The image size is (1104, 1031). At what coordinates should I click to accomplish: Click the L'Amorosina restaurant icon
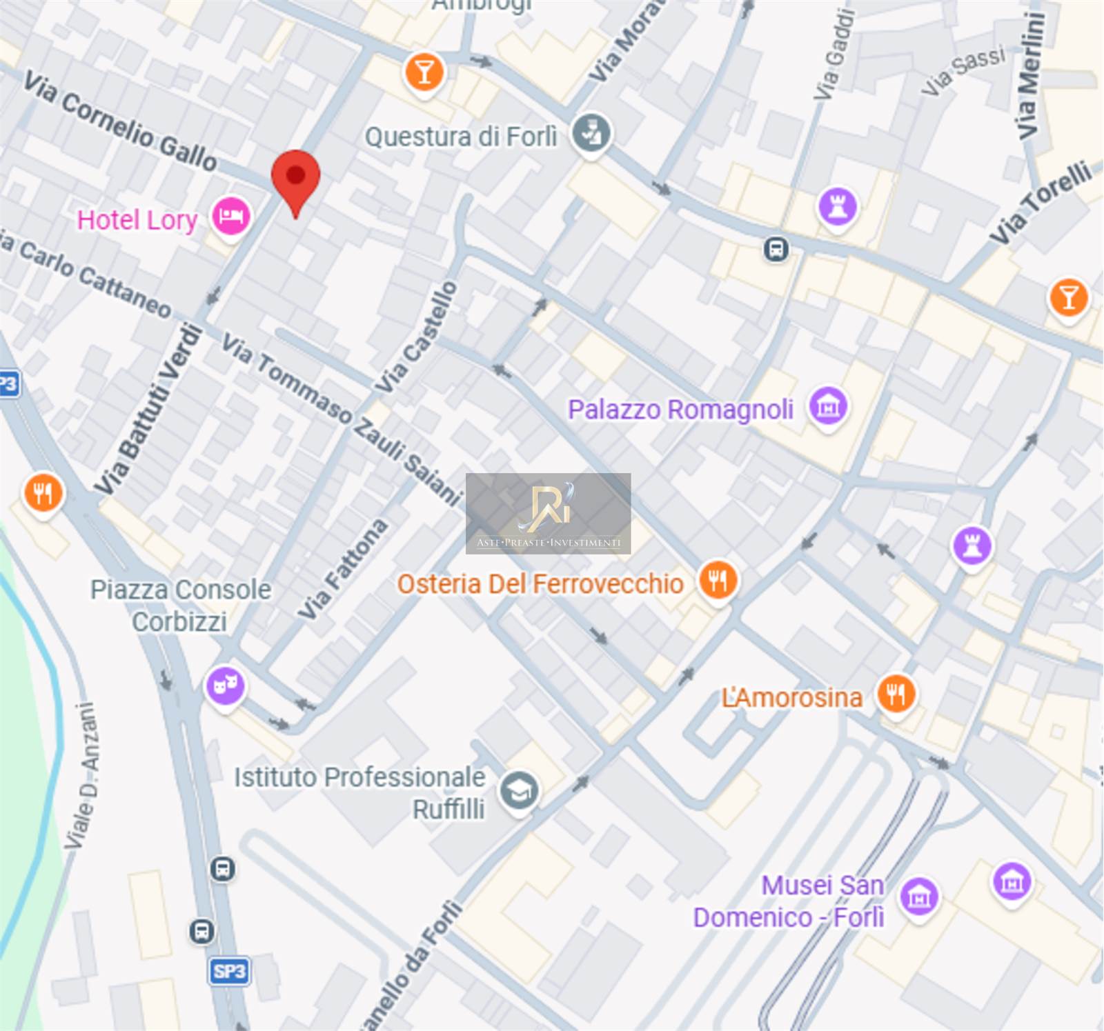(896, 694)
